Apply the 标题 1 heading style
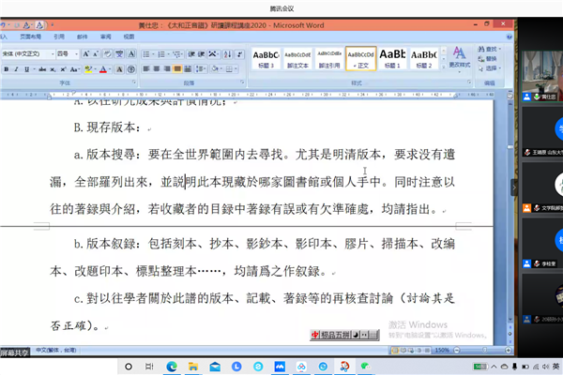This screenshot has height=375, width=563. (392, 58)
